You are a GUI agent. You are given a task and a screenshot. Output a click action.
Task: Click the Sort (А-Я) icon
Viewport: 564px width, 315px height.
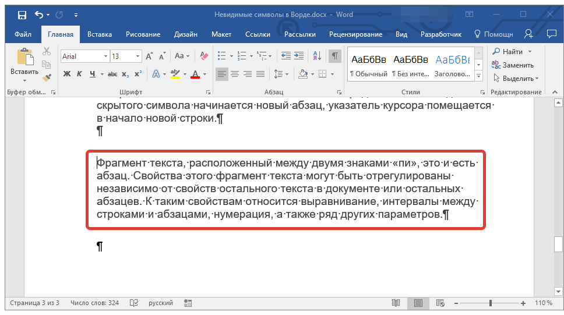318,56
